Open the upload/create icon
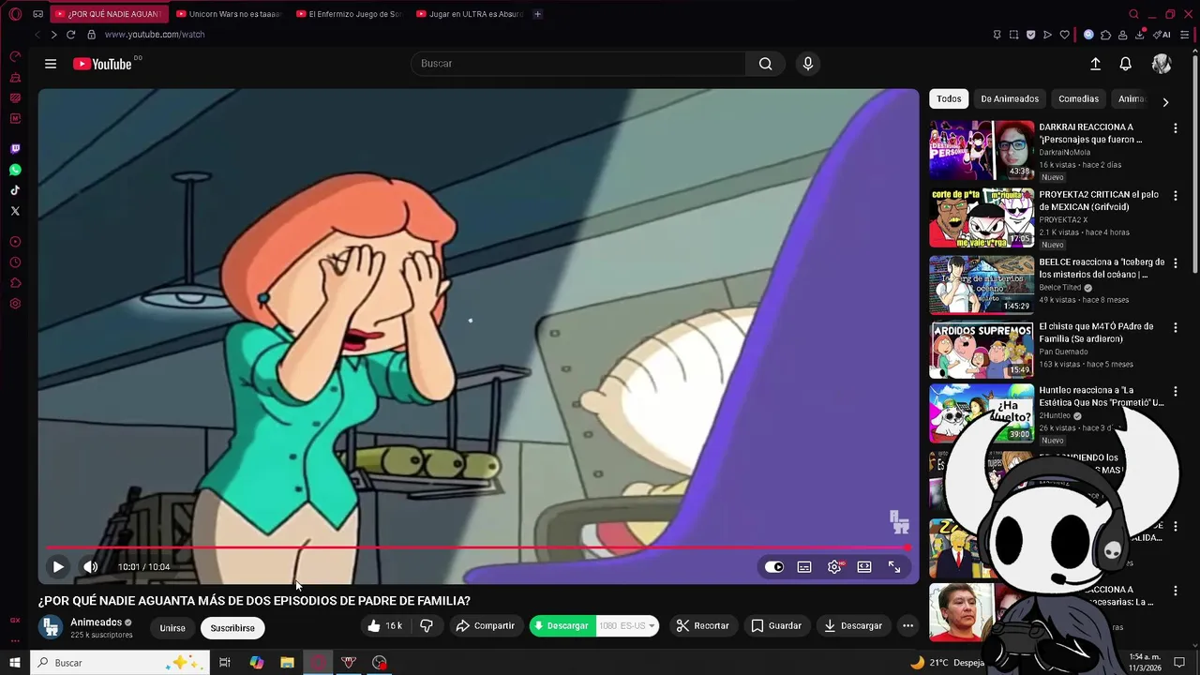 1095,64
